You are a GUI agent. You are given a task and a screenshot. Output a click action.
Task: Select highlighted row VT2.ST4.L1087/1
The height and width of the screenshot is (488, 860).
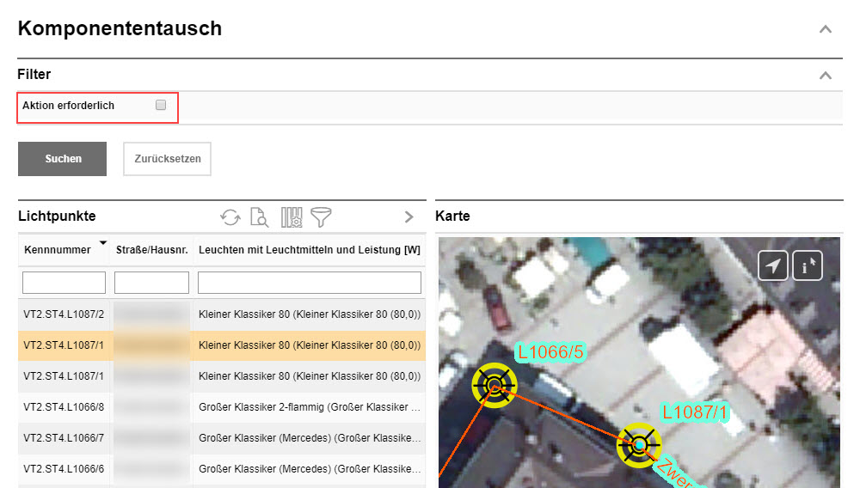222,345
